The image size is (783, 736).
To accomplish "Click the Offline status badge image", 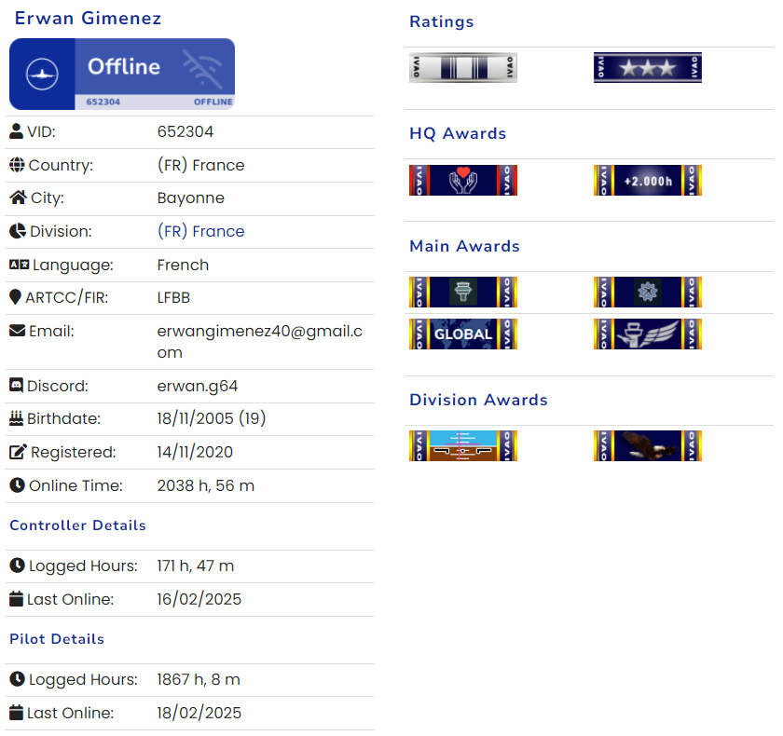I will point(122,74).
